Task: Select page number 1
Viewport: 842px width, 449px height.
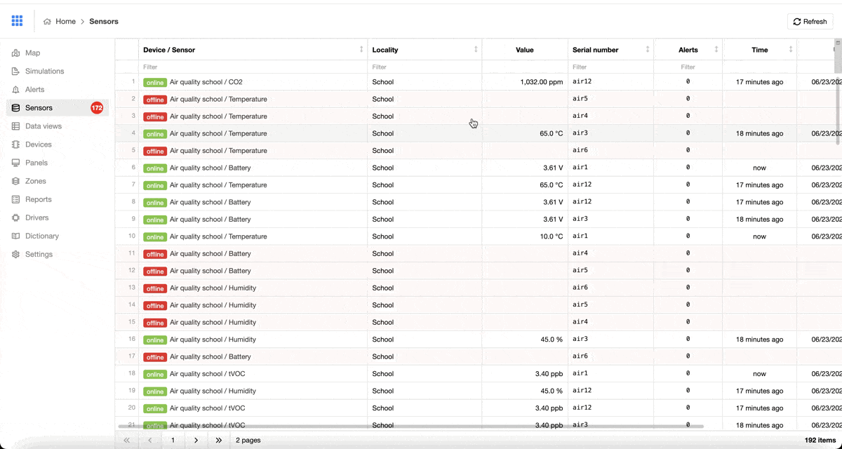Action: [173, 441]
